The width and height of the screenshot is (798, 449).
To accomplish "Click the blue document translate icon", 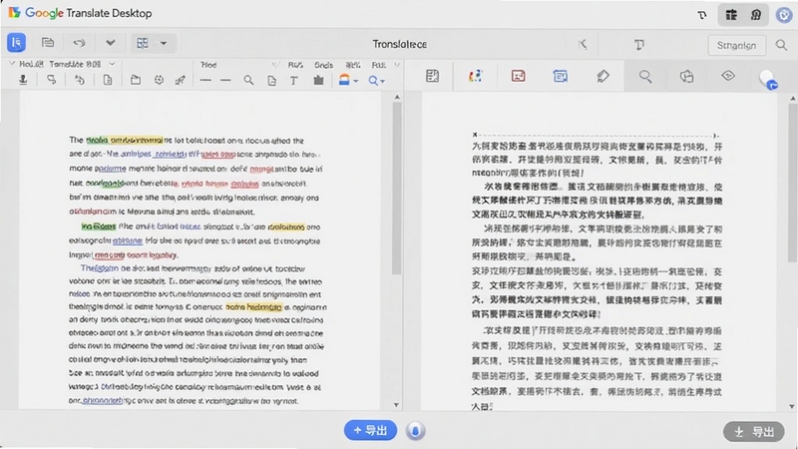I will [x=16, y=43].
